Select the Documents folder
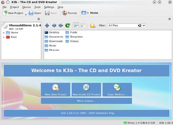 pyautogui.click(x=54, y=37)
